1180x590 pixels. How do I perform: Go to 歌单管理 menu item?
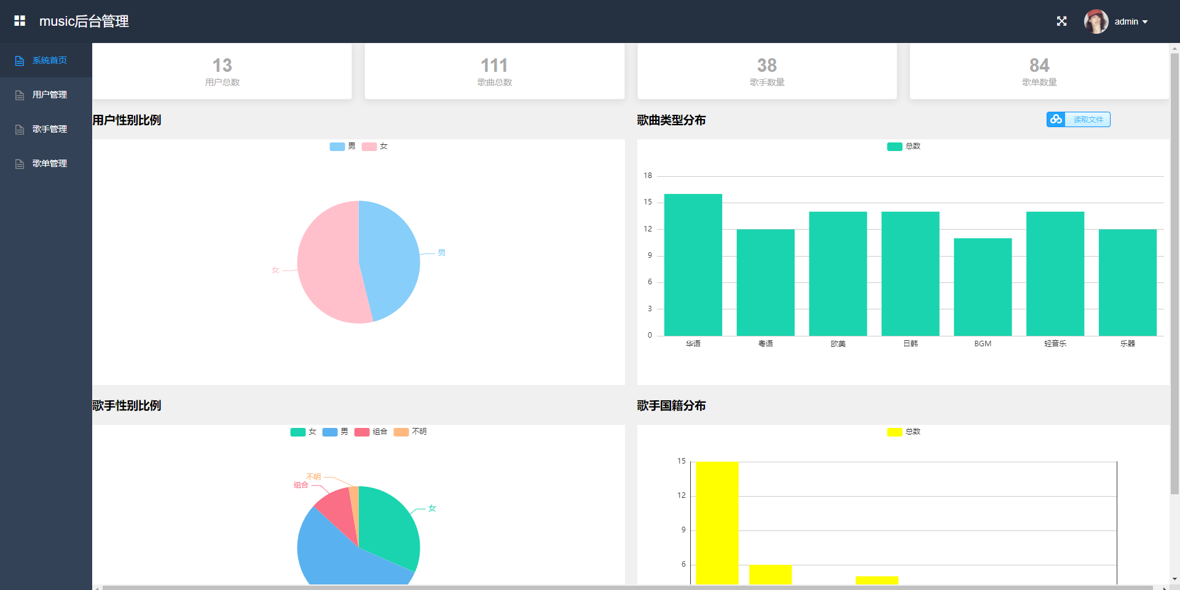coord(49,164)
